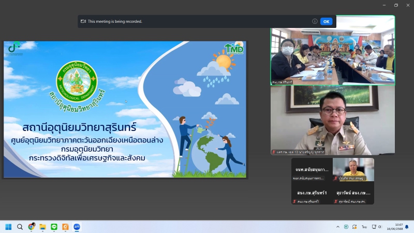The height and width of the screenshot is (233, 414).
Task: Click the teal circular tray icon
Action: (x=346, y=227)
